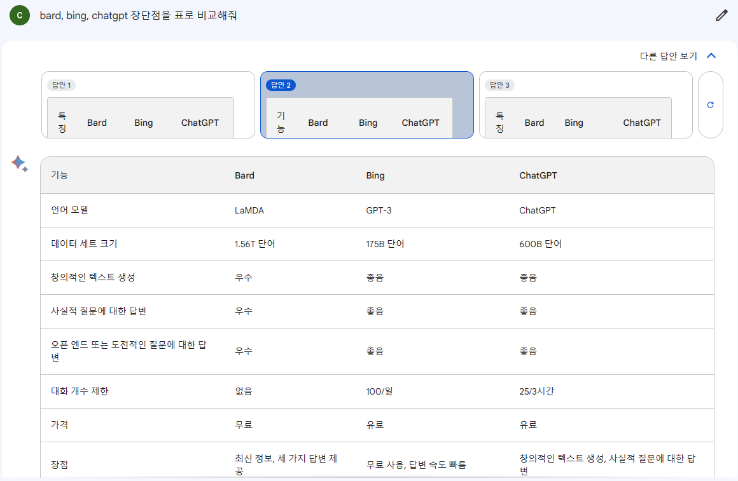Click the '대화 개수 제한' row label
Screen dimensions: 738x481
pyautogui.click(x=80, y=391)
